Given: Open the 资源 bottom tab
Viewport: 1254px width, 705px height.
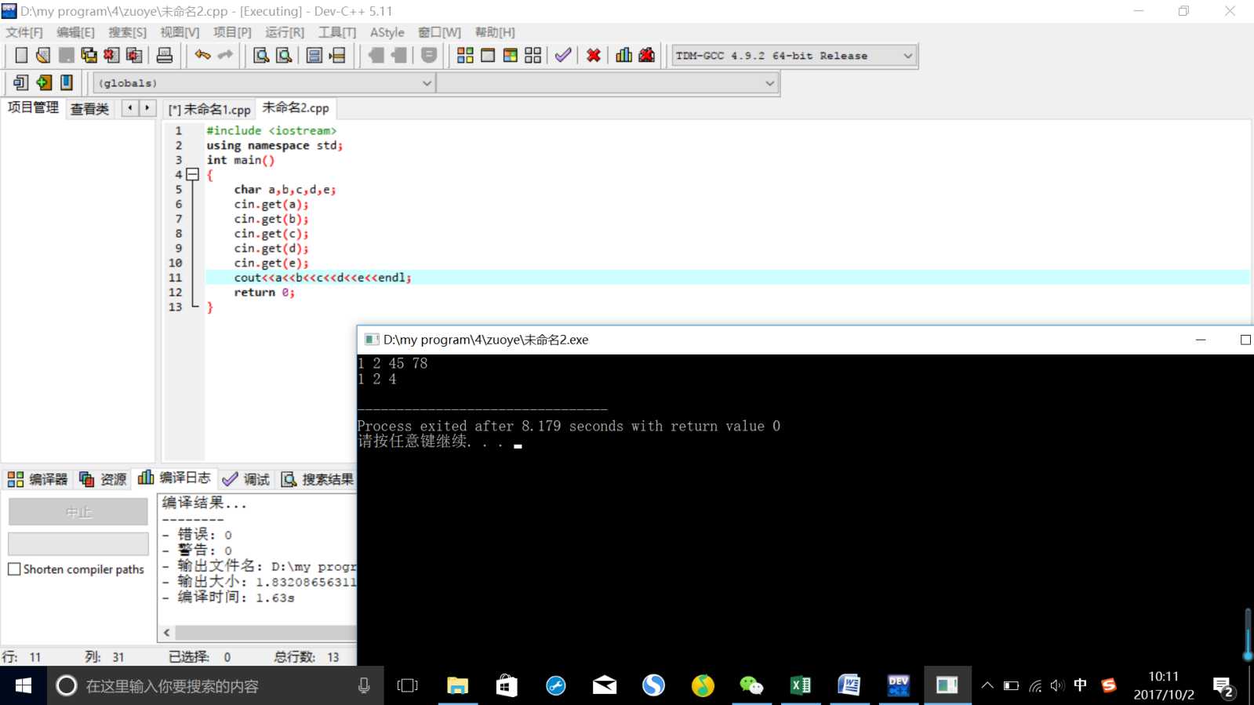Looking at the screenshot, I should click(103, 479).
